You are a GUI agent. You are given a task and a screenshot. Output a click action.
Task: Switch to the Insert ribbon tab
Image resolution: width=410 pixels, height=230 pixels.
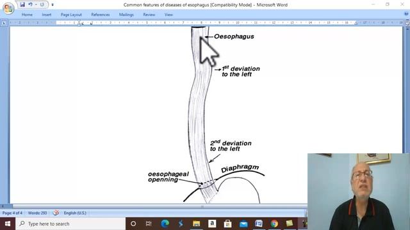coord(47,15)
